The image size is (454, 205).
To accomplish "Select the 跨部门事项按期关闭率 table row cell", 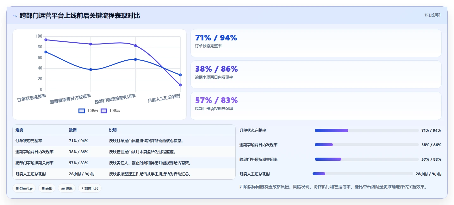I will [34, 163].
